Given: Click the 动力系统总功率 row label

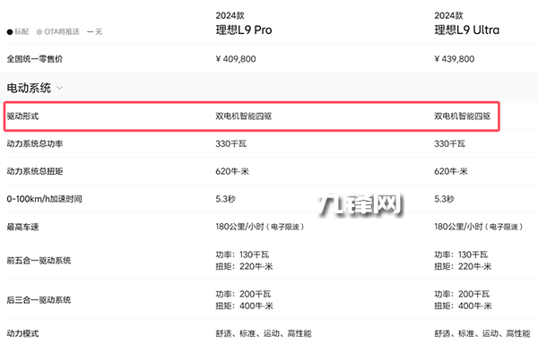Looking at the screenshot, I should click(35, 143).
